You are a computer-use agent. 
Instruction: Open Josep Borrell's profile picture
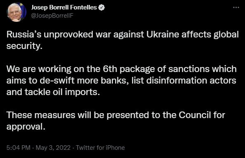click(x=16, y=12)
